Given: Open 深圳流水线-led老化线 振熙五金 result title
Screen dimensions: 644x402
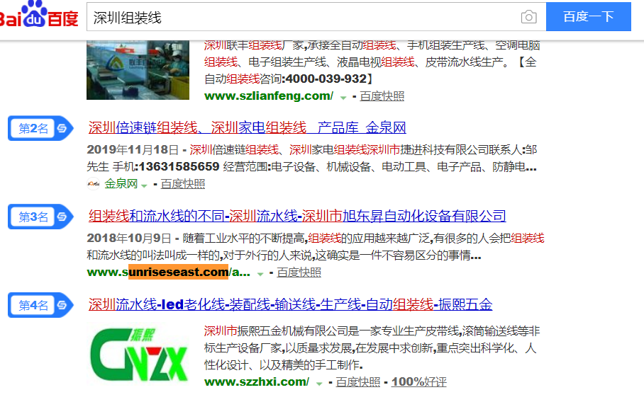Looking at the screenshot, I should pos(290,304).
